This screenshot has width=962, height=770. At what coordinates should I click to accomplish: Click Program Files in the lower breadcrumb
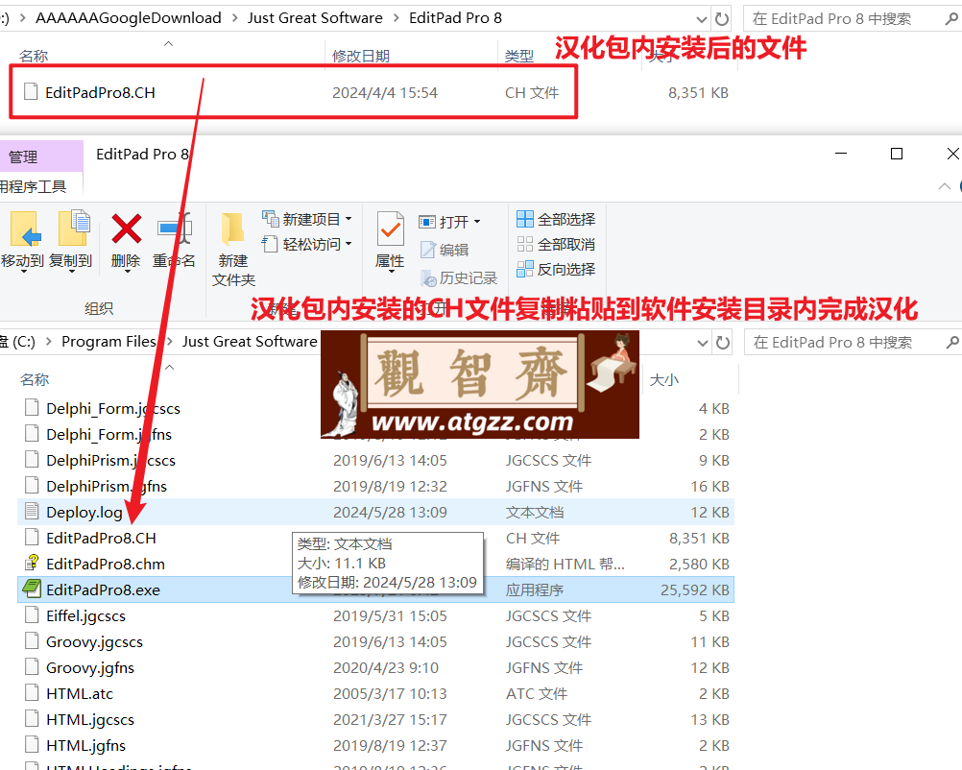(x=109, y=342)
